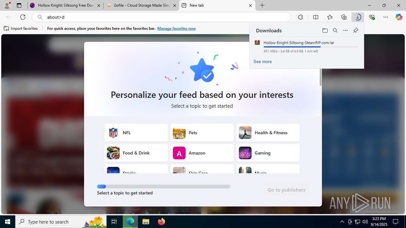
Task: Click the taskbar search box
Action: coord(61,222)
